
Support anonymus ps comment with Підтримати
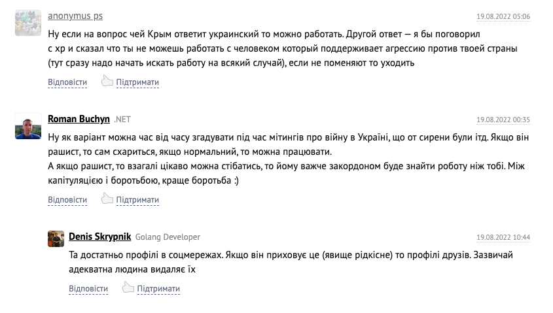tap(137, 82)
